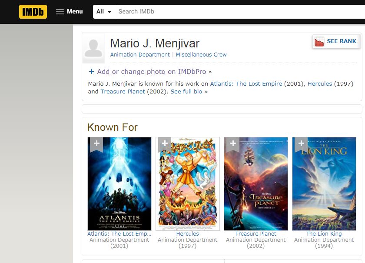Viewport: 365px width, 263px height.
Task: Open the Treasure Planet poster thumbnail
Action: click(256, 184)
